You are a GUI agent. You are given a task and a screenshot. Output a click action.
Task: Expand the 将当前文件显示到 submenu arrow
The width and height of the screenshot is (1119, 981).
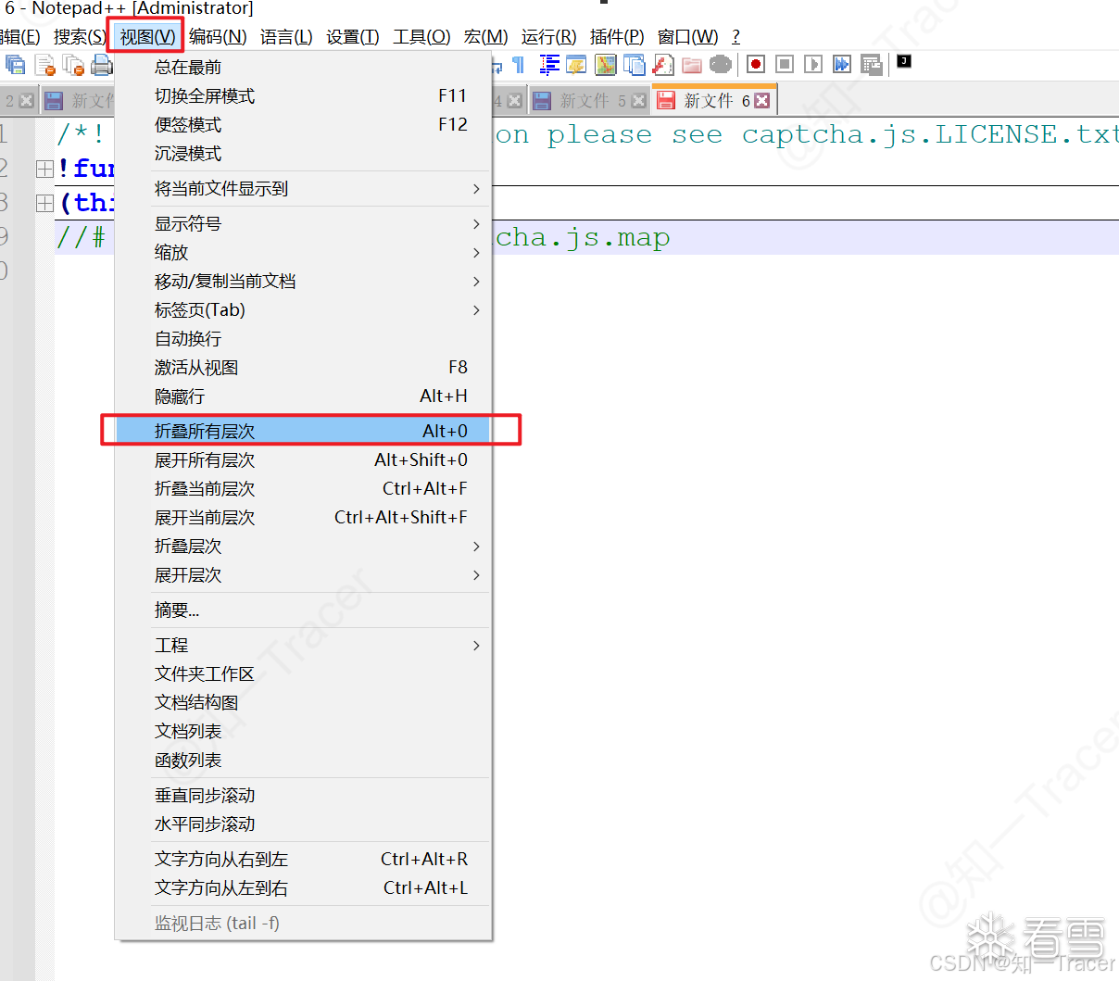pyautogui.click(x=476, y=189)
